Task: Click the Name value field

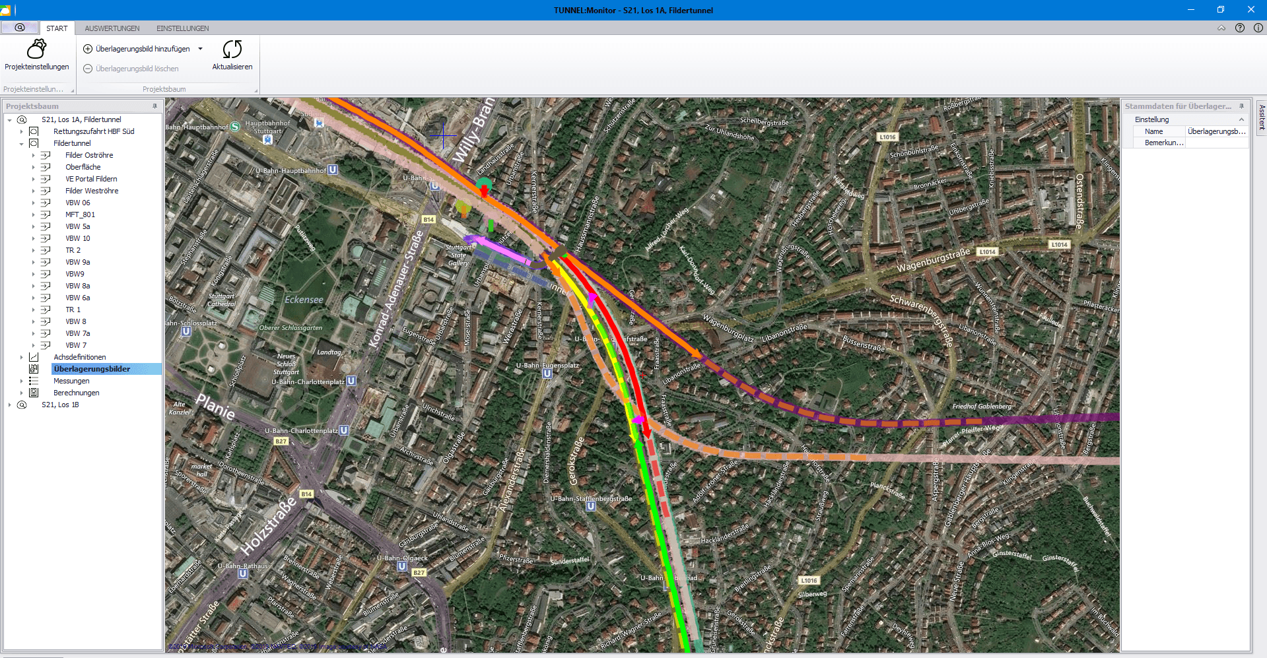Action: pos(1217,131)
